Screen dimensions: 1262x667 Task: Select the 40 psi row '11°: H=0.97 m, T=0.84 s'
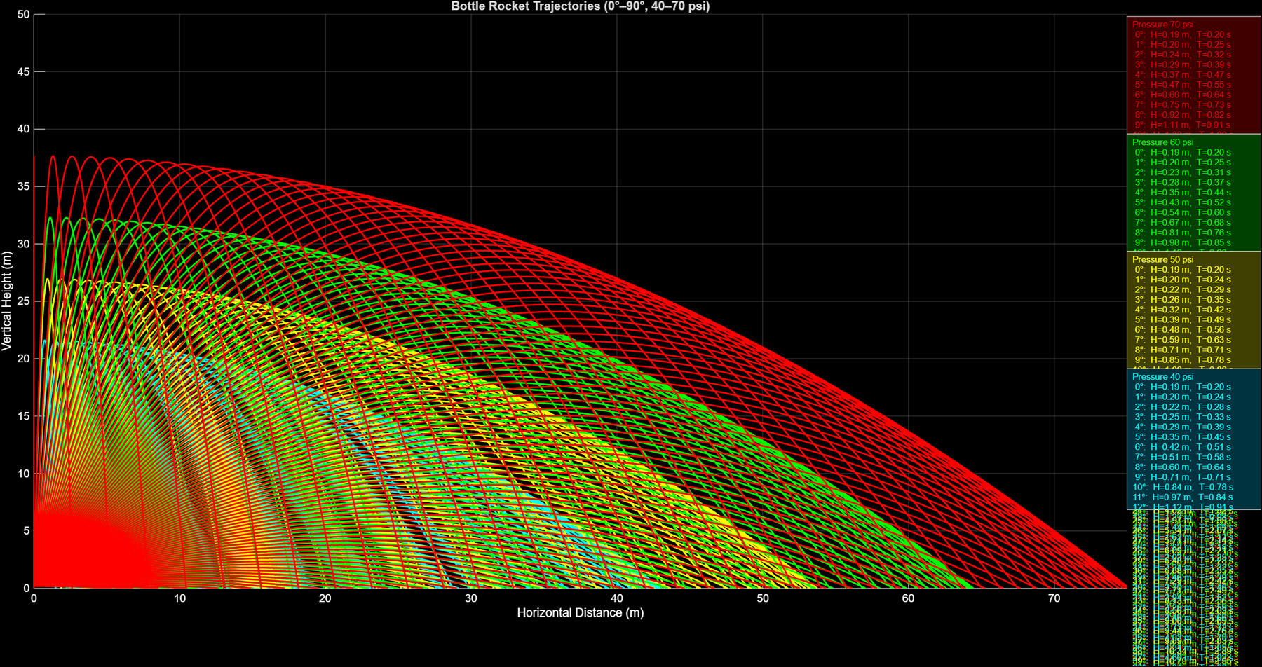[x=1183, y=497]
